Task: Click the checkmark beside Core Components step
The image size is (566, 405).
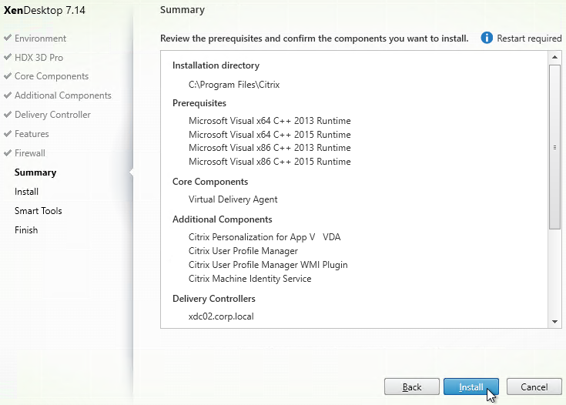Action: (x=8, y=75)
